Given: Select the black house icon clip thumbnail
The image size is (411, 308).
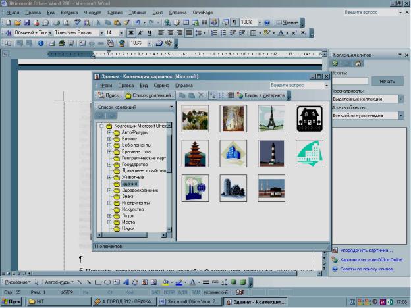Looking at the screenshot, I should click(310, 118).
